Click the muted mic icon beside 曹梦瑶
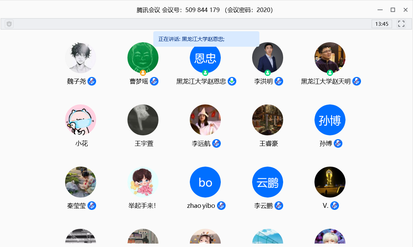The height and width of the screenshot is (247, 413). (x=154, y=81)
